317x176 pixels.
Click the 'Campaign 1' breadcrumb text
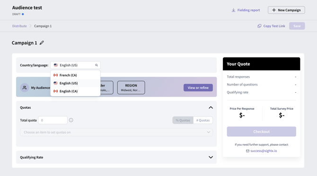pyautogui.click(x=43, y=26)
